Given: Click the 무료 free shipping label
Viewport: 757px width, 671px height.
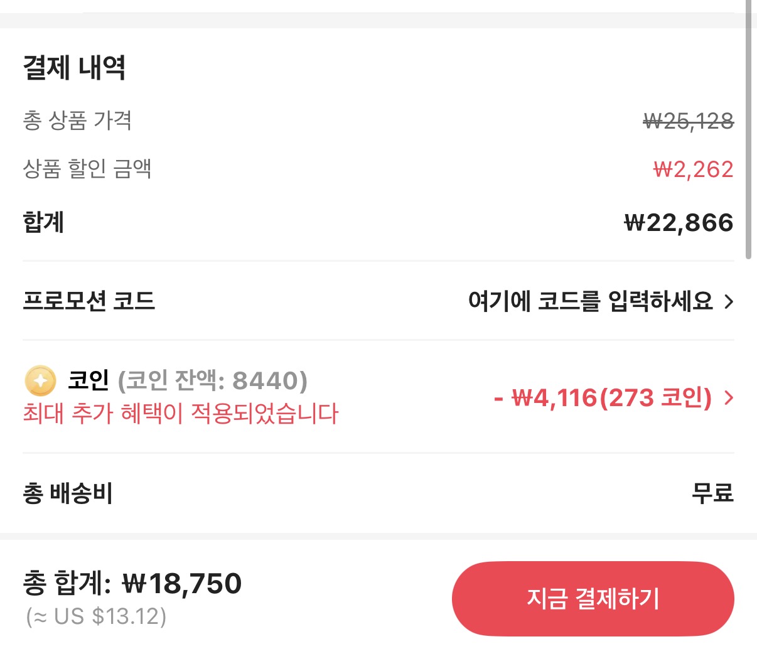Looking at the screenshot, I should pyautogui.click(x=714, y=493).
